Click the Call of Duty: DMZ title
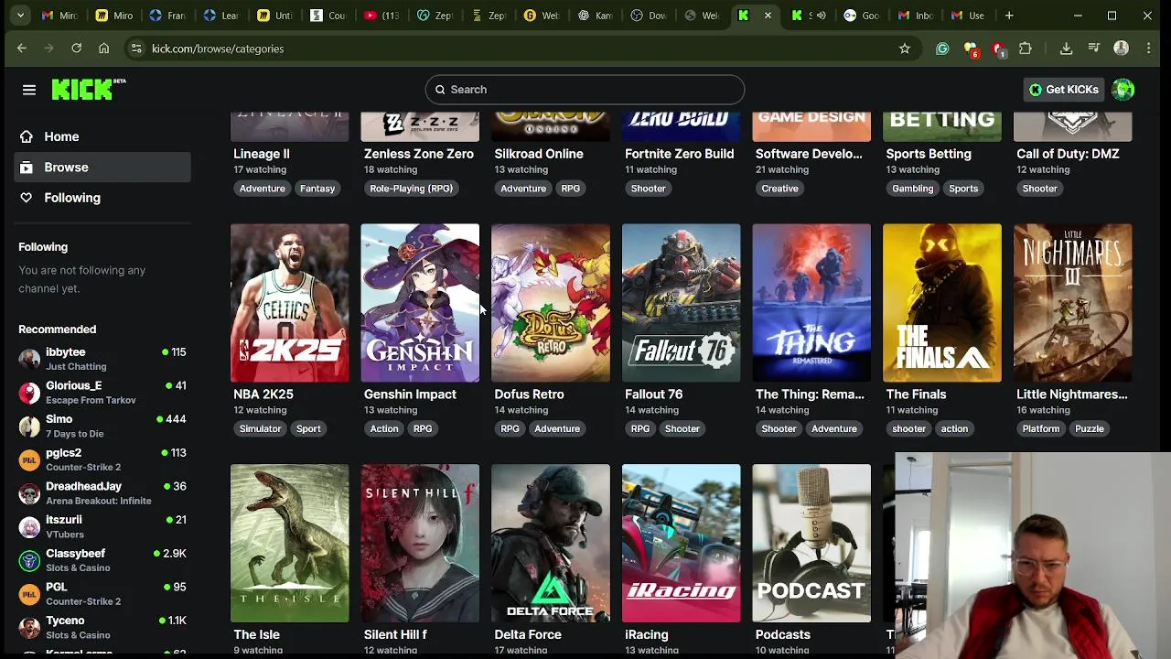 coord(1068,154)
